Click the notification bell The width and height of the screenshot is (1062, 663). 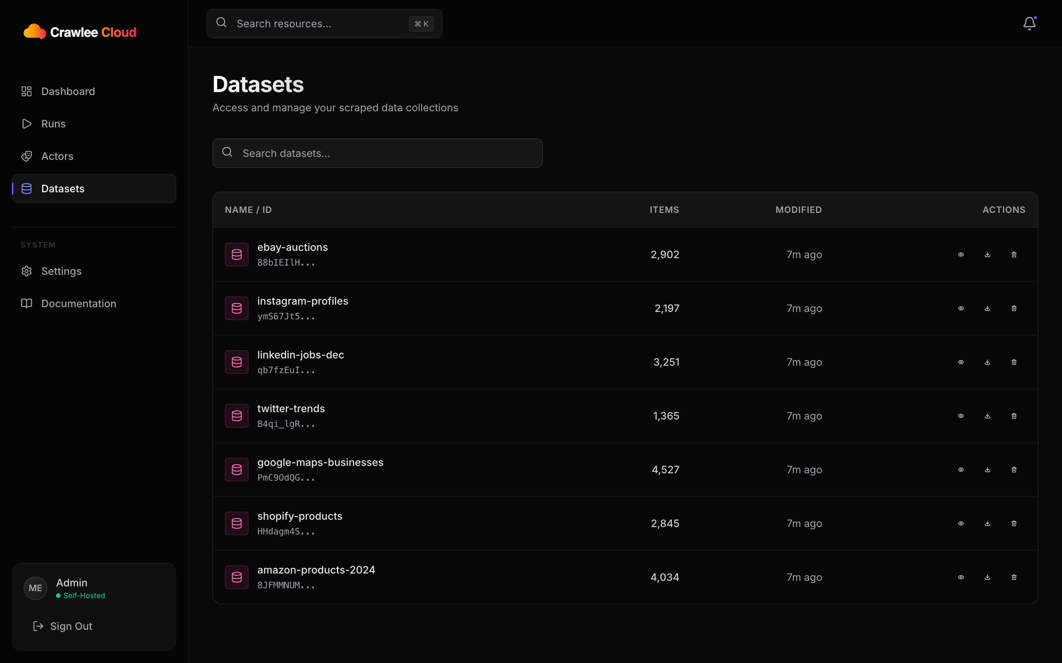pos(1029,23)
